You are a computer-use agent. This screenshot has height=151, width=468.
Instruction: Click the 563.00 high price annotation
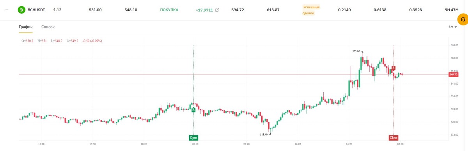[x=356, y=51]
